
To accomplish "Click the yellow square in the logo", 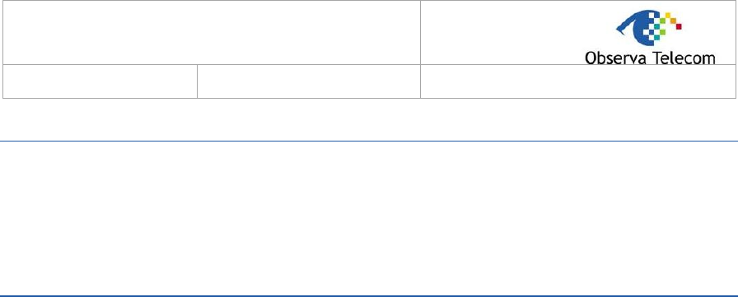I will (668, 15).
